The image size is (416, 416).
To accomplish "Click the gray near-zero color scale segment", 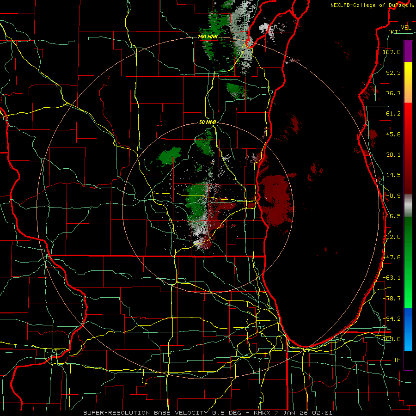I will (408, 206).
